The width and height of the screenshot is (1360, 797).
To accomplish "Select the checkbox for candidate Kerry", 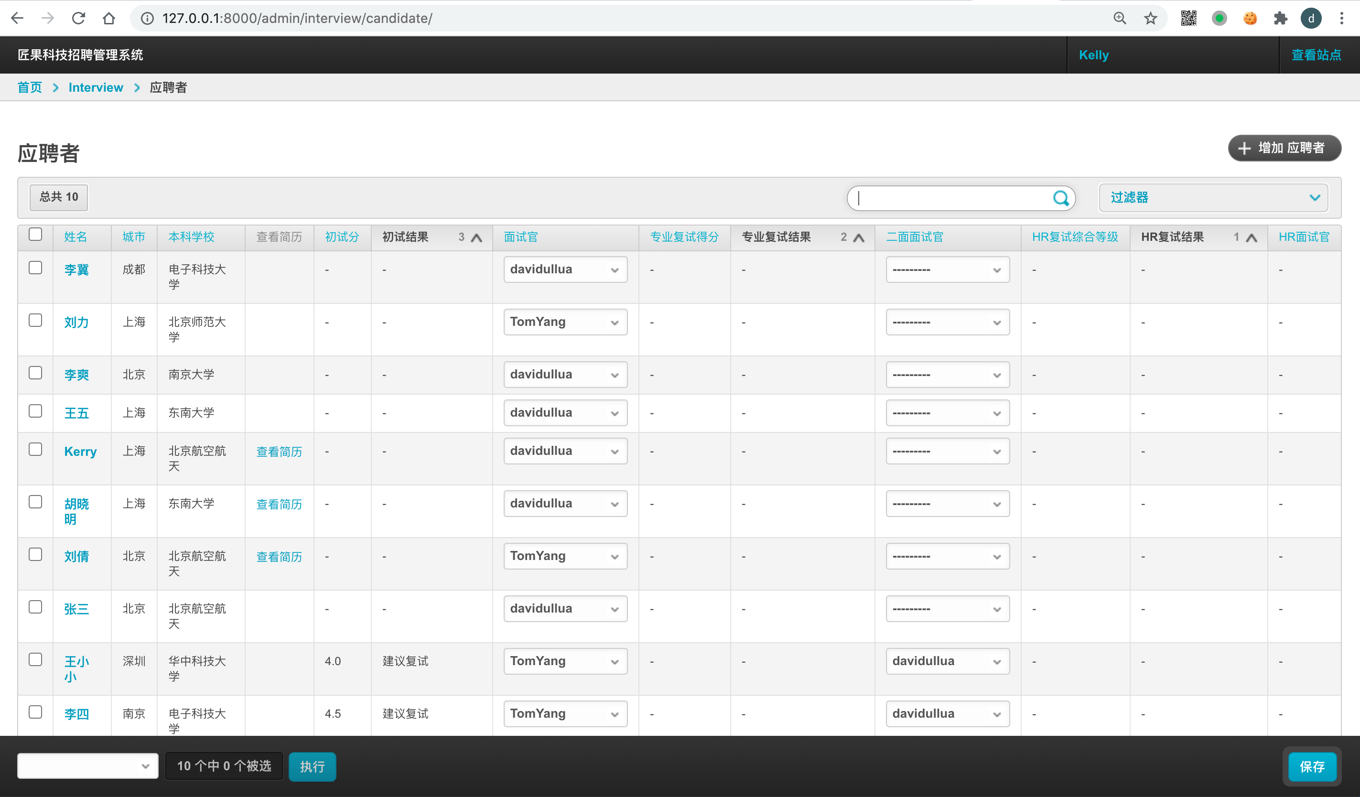I will click(36, 450).
